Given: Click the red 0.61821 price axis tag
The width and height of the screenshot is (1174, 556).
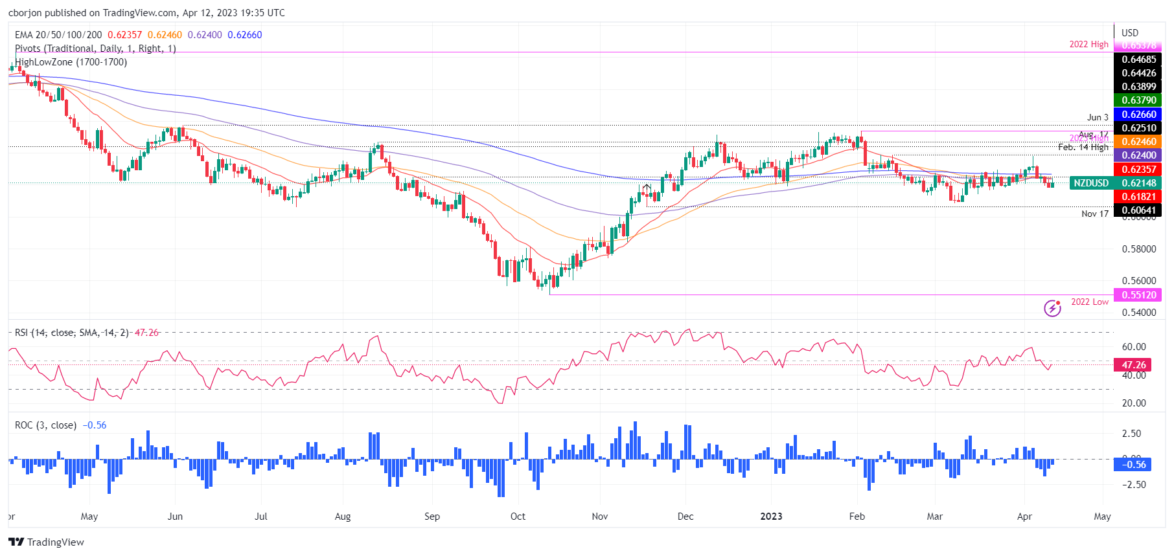Looking at the screenshot, I should [x=1138, y=197].
